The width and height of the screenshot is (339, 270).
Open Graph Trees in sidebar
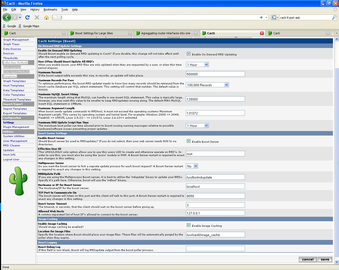click(11, 44)
